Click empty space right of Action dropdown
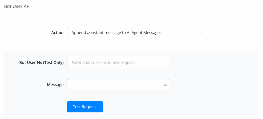263x119 pixels. click(x=231, y=33)
